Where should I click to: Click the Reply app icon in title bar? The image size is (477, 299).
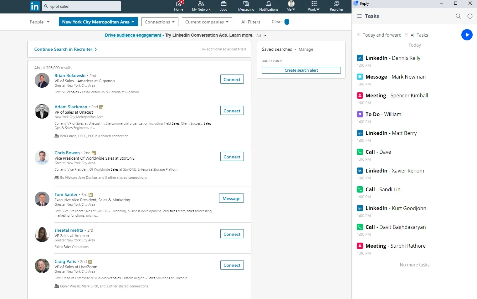[x=356, y=3]
